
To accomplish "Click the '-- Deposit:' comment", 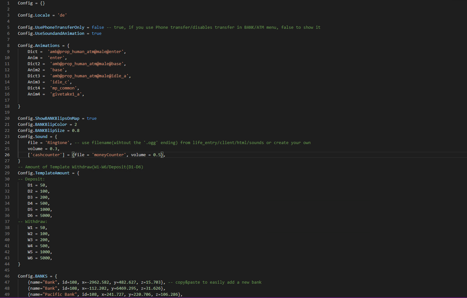I will [x=31, y=179].
